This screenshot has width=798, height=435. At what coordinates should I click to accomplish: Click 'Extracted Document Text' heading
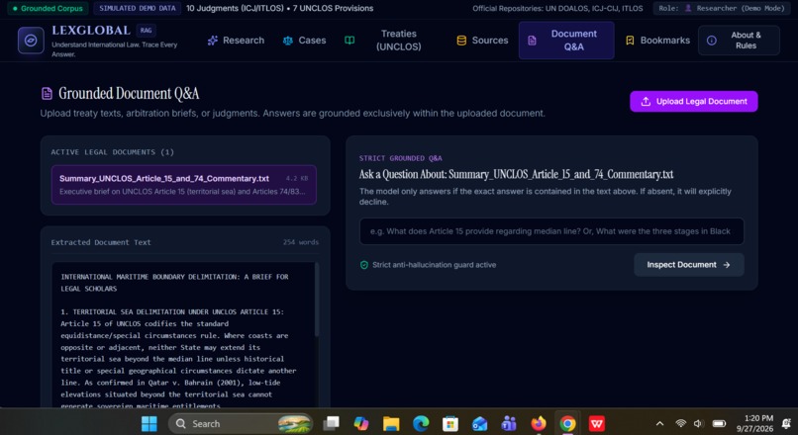[101, 242]
